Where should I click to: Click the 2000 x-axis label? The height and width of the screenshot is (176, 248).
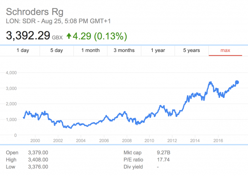(35, 140)
